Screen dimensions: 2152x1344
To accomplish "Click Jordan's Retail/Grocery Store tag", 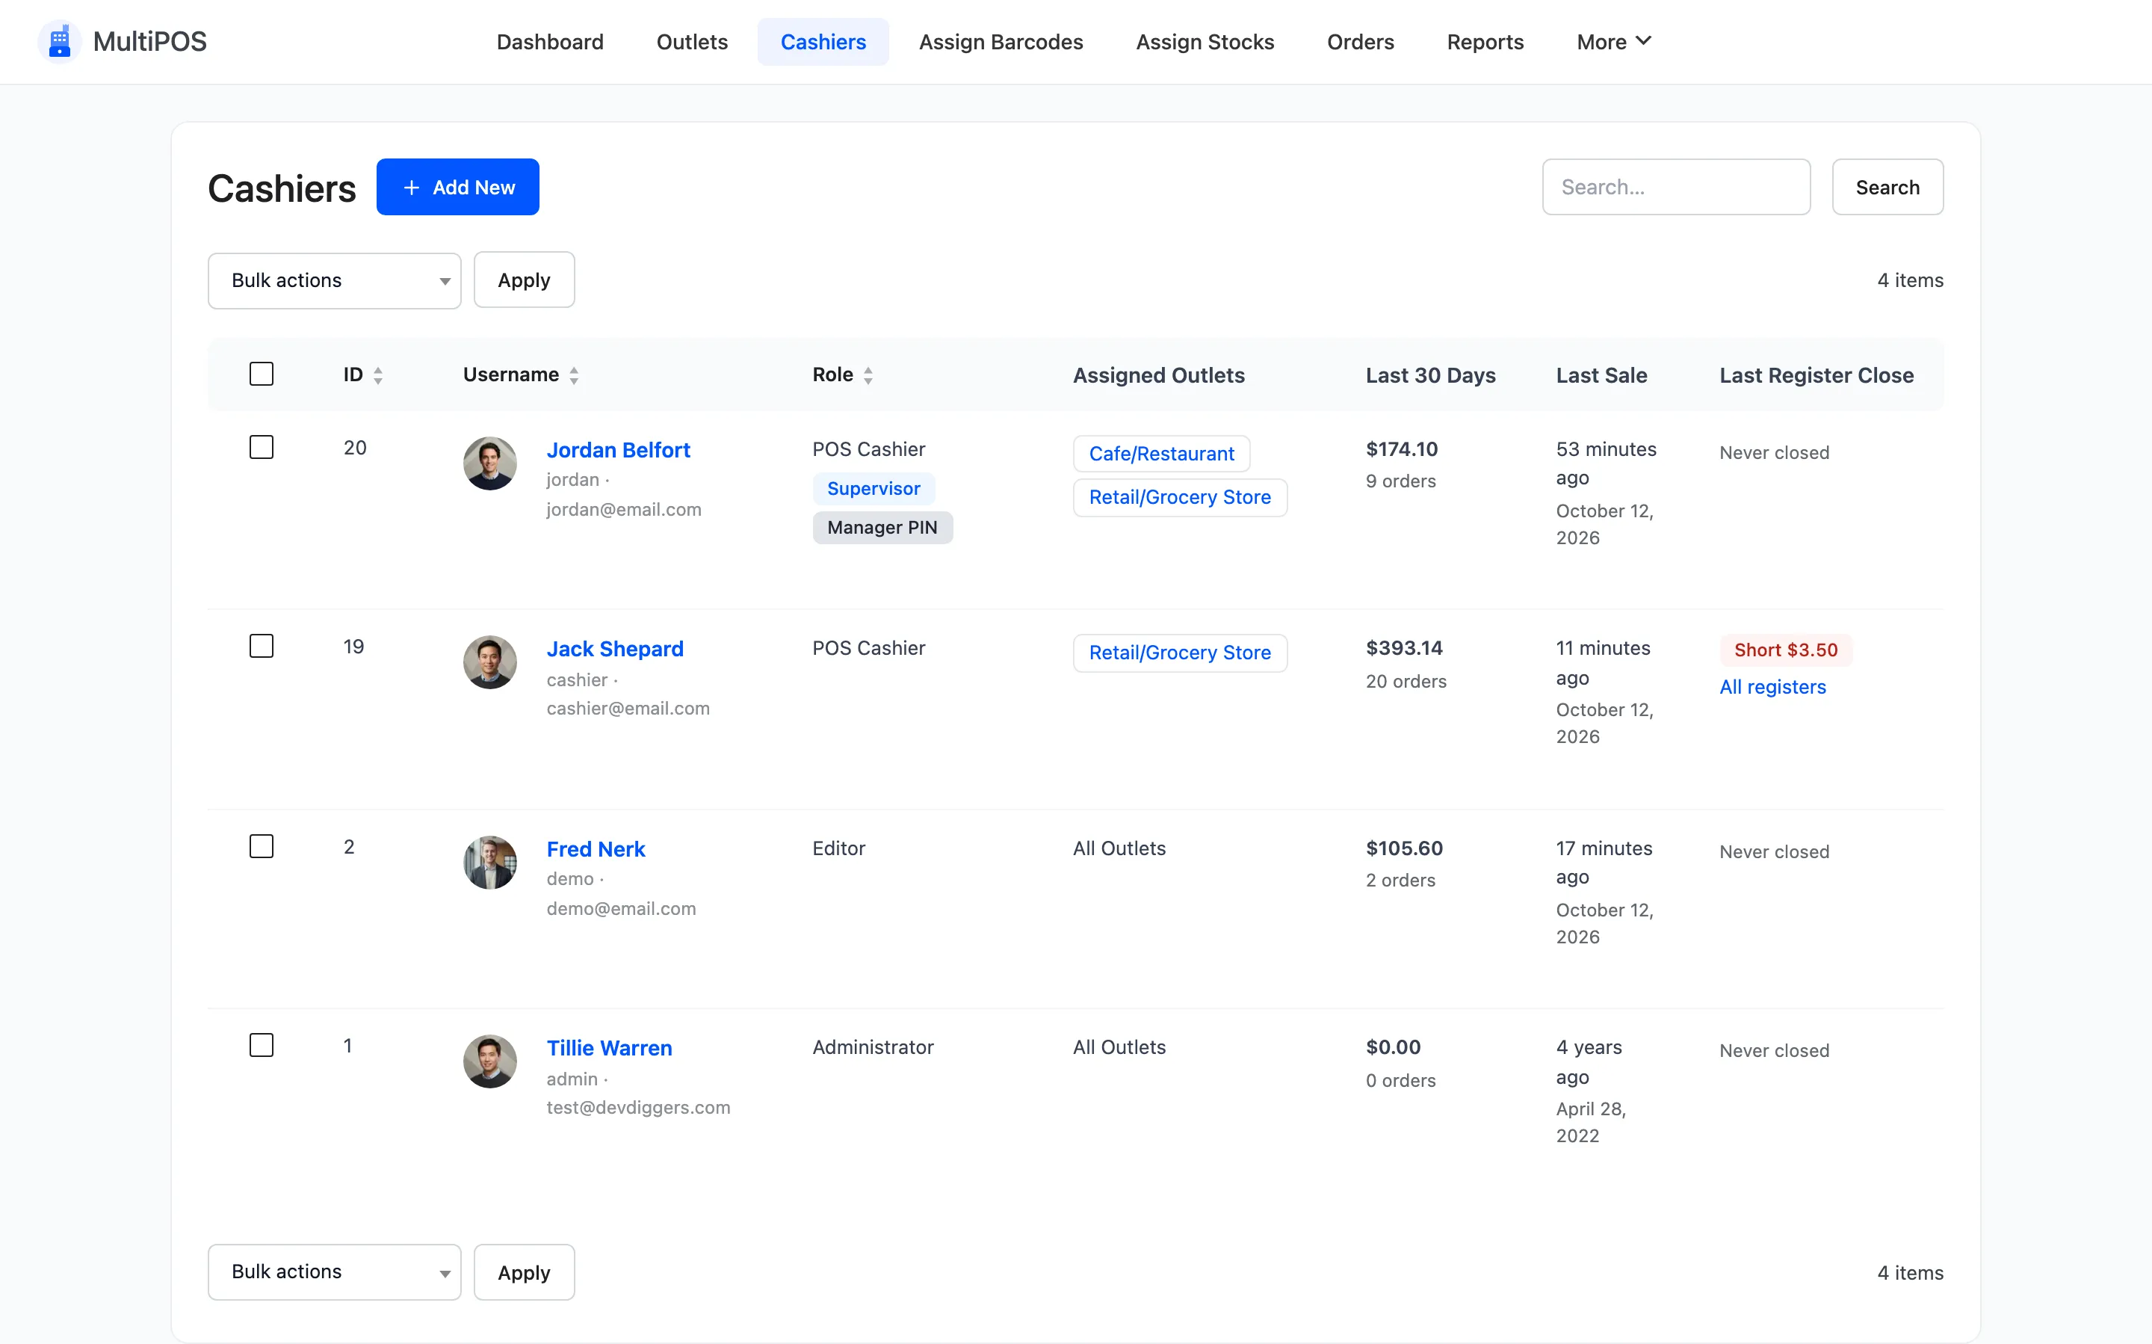I will pos(1180,497).
